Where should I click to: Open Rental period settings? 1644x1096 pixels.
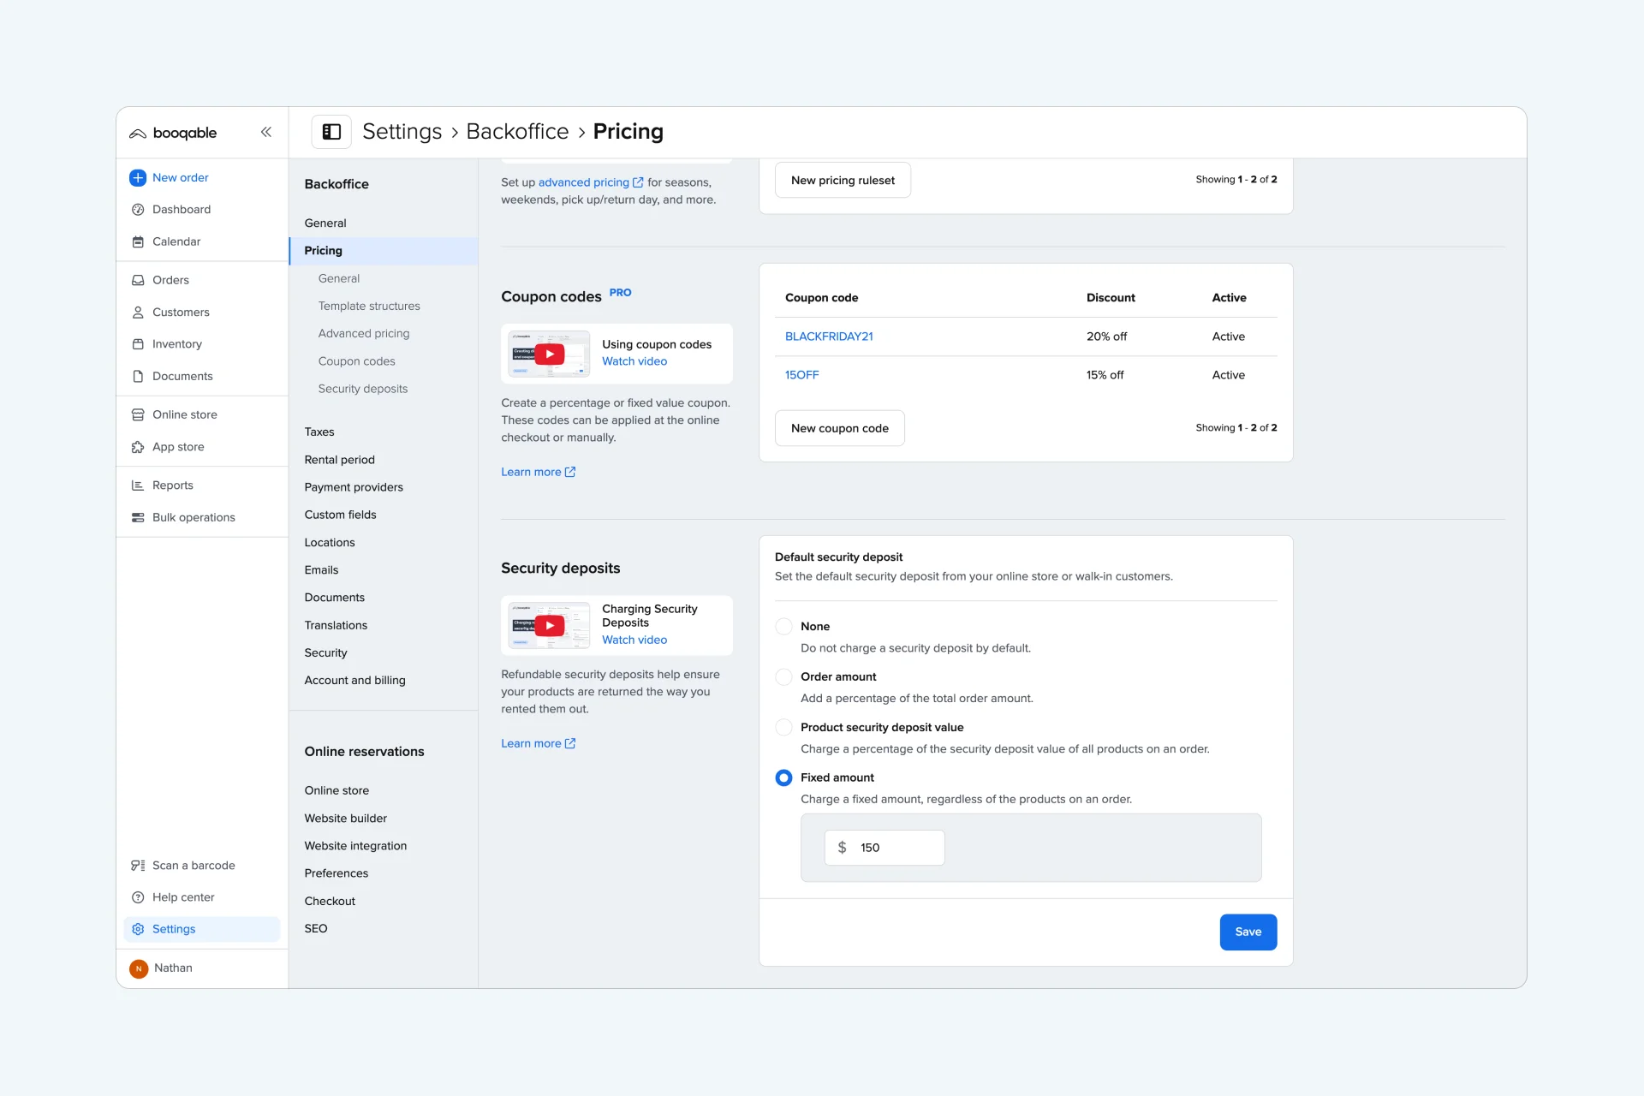click(x=340, y=460)
